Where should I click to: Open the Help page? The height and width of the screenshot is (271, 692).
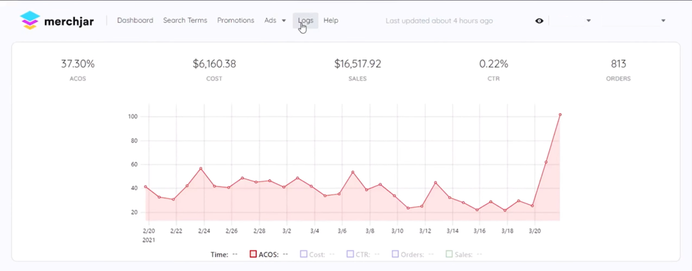(331, 21)
